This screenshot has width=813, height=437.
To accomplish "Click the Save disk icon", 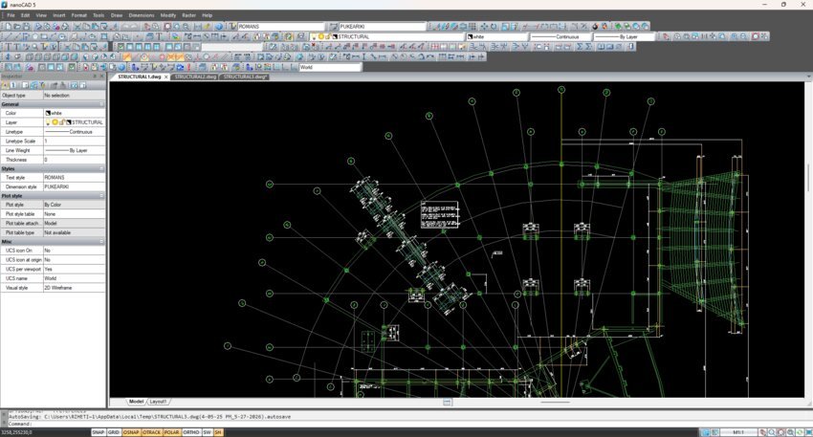I will (x=27, y=27).
